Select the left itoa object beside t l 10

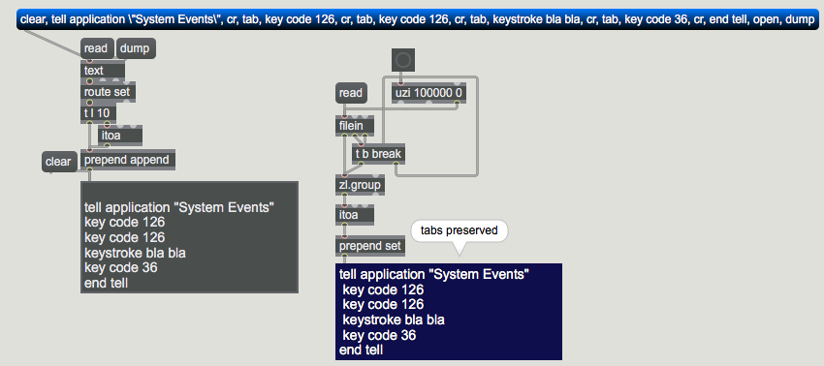pos(120,136)
